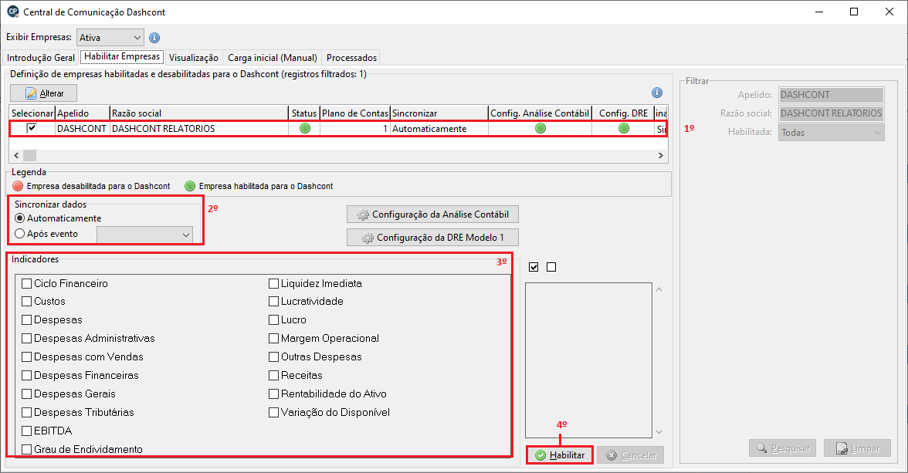Click the Razão social column header
Image resolution: width=908 pixels, height=473 pixels.
click(198, 113)
